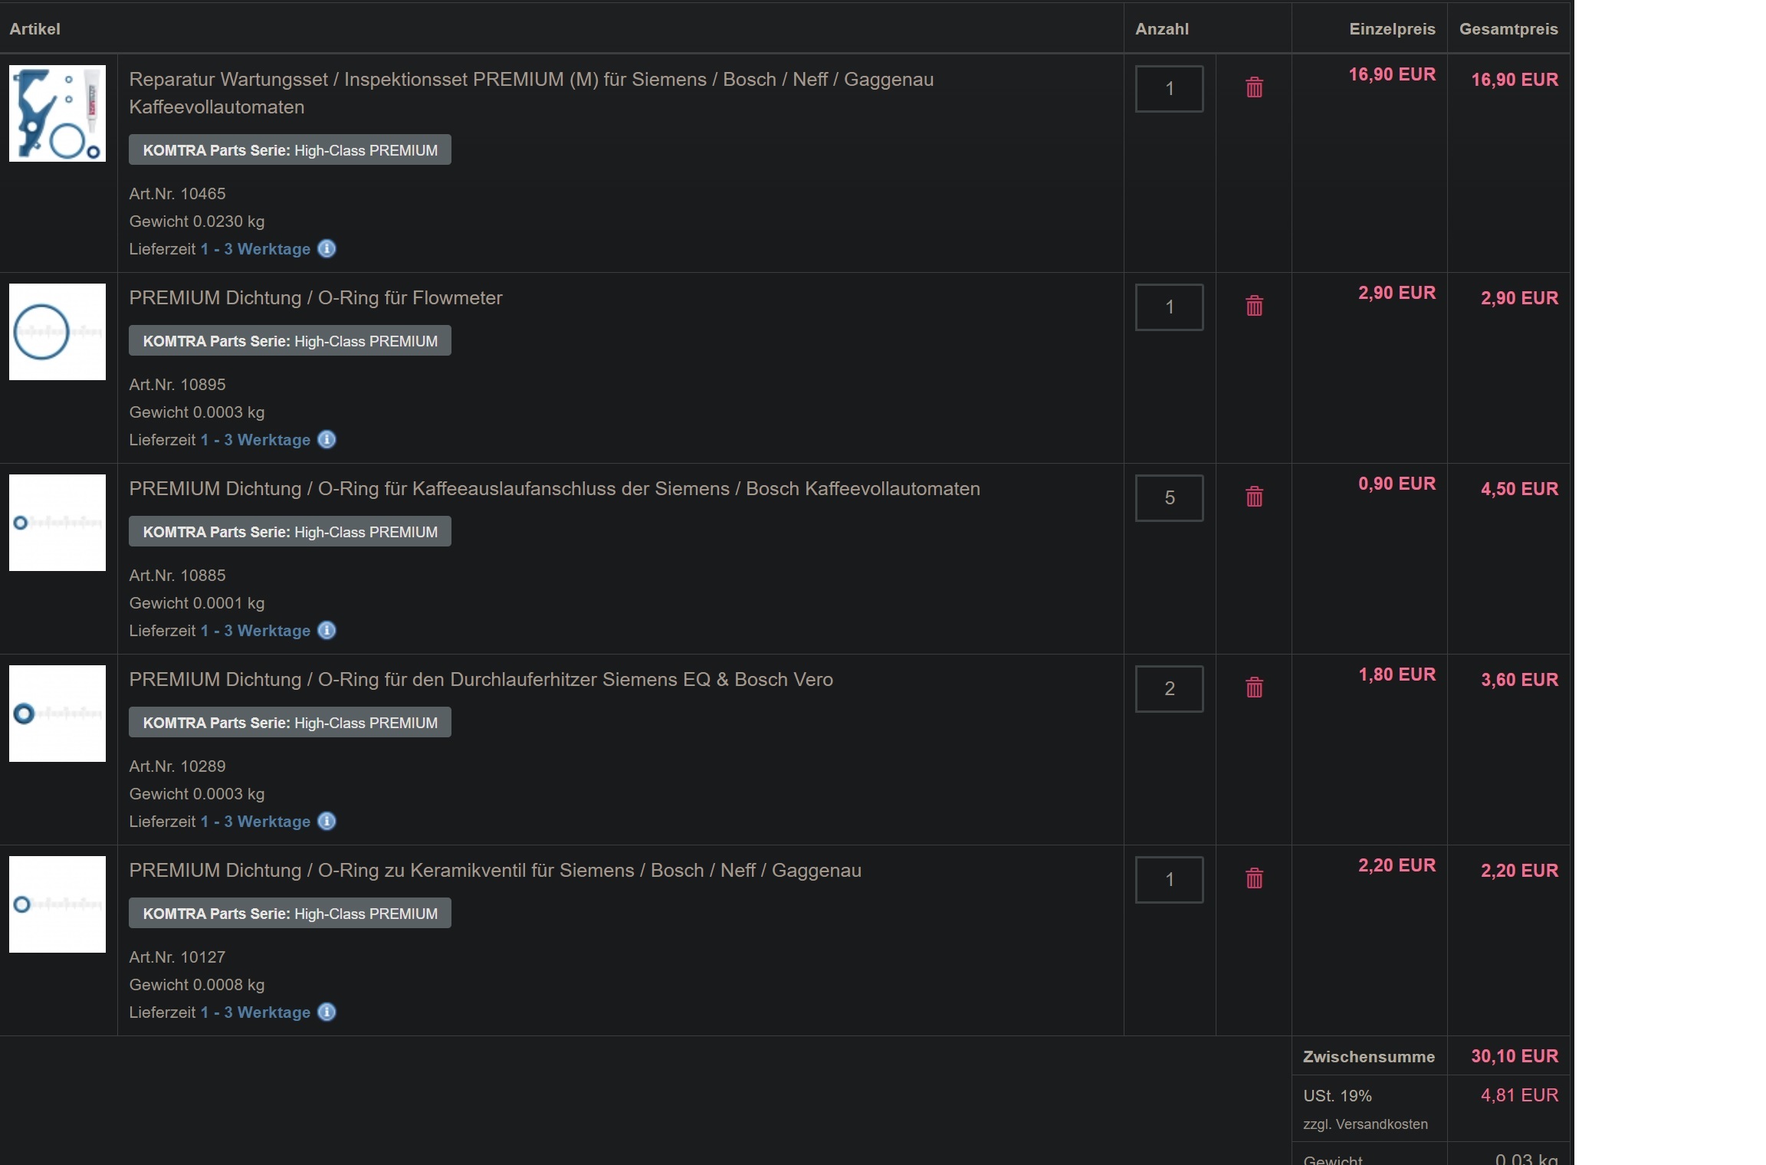Viewport: 1766px width, 1165px height.
Task: Click Lieferzeit 1 - 3 Werktage for Art.Nr. 10127
Action: (x=255, y=1012)
